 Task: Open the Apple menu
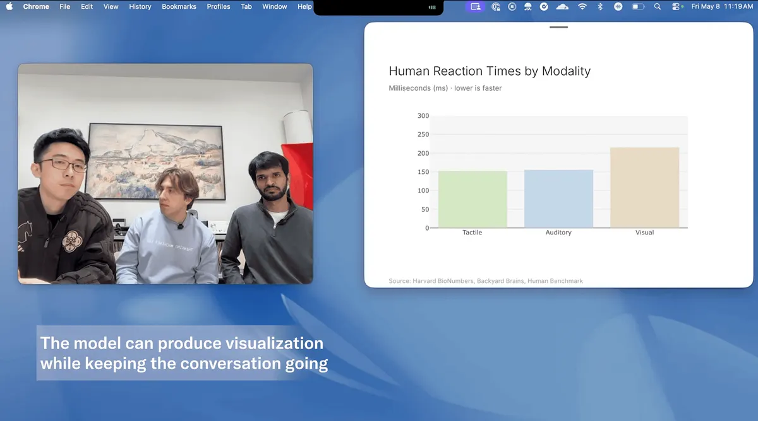(9, 6)
